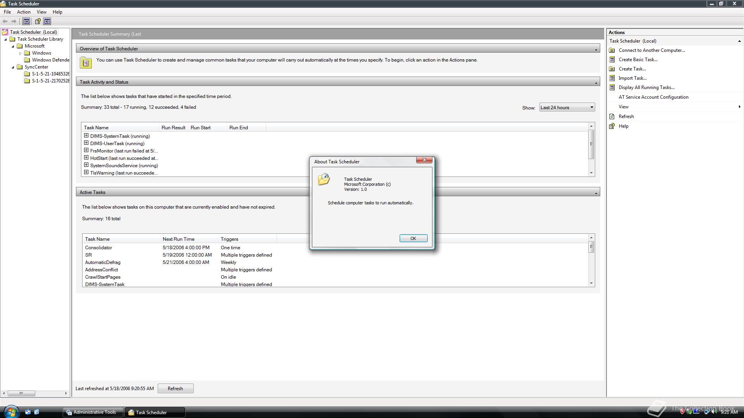Click the Refresh icon in Actions pane
The height and width of the screenshot is (418, 744).
click(x=612, y=116)
